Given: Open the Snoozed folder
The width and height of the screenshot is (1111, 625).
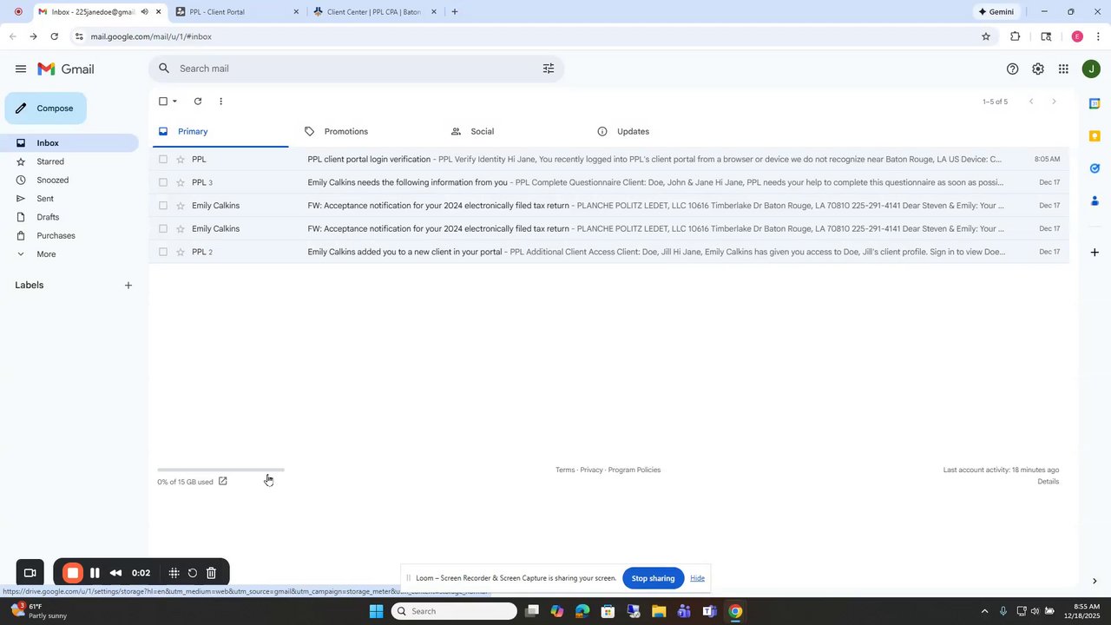Looking at the screenshot, I should (x=52, y=181).
